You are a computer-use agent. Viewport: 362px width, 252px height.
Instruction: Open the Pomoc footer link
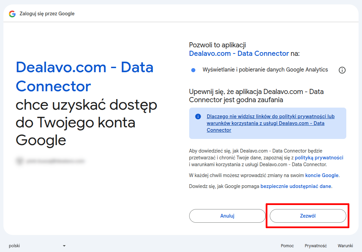(287, 246)
